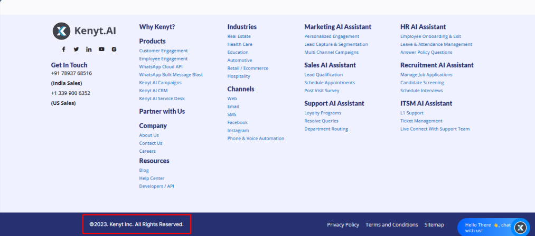The width and height of the screenshot is (535, 236).
Task: Visit the Contact Us page
Action: [x=151, y=143]
